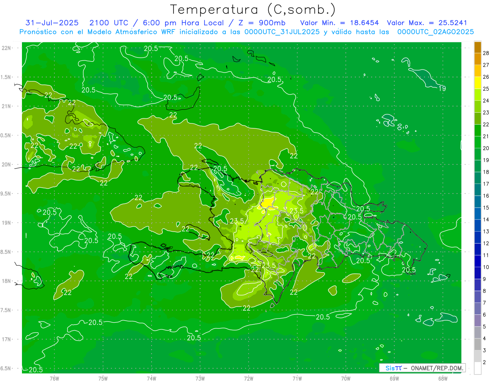Click the 72W longitude axis label
The height and width of the screenshot is (384, 497).
click(x=249, y=378)
